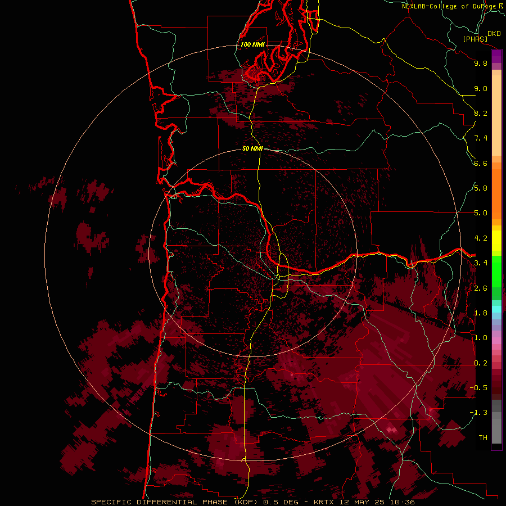Click the 6.6 scale value
Screen dimensions: 506x506
tap(481, 163)
